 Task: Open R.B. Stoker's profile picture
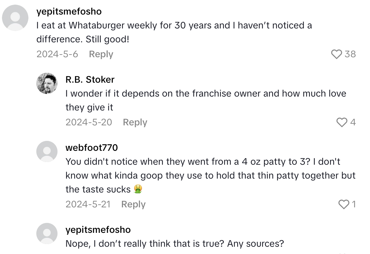47,83
